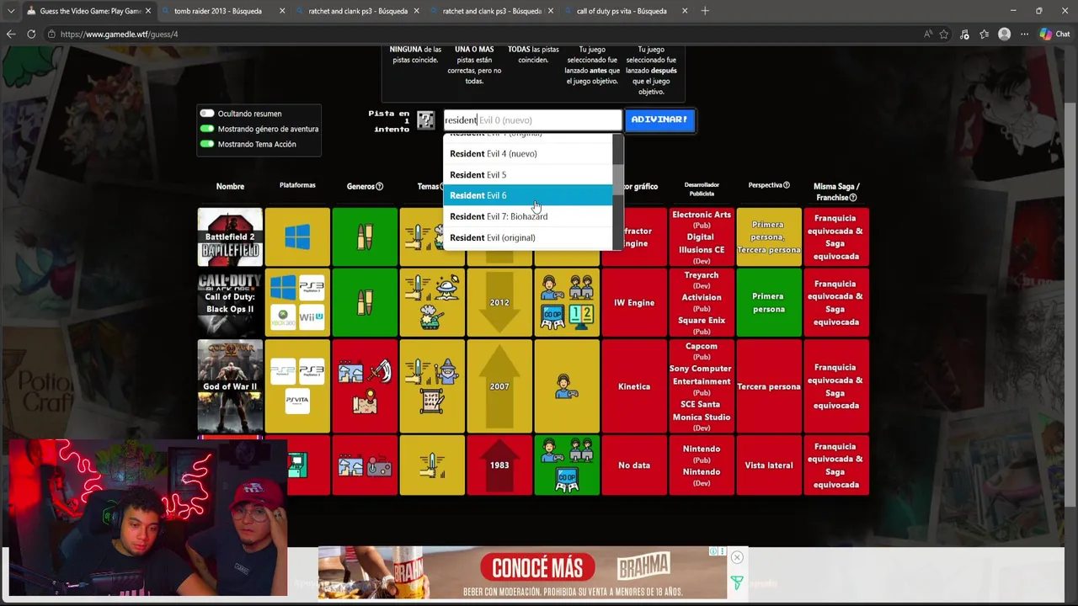The height and width of the screenshot is (606, 1078).
Task: Toggle Mostrando género de aventura switch
Action: 206,129
